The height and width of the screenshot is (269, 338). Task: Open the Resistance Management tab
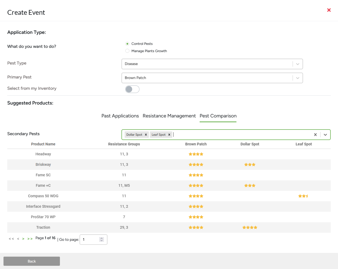click(x=169, y=116)
